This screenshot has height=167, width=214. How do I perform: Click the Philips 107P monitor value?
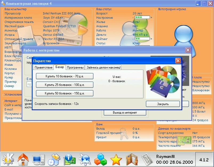[51, 30]
